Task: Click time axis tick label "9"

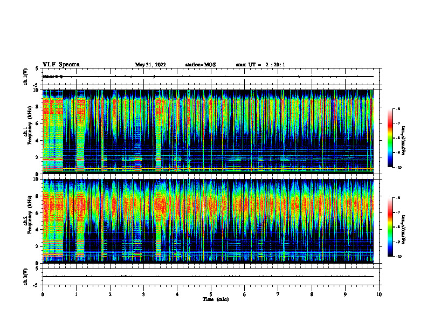Action: click(x=345, y=294)
